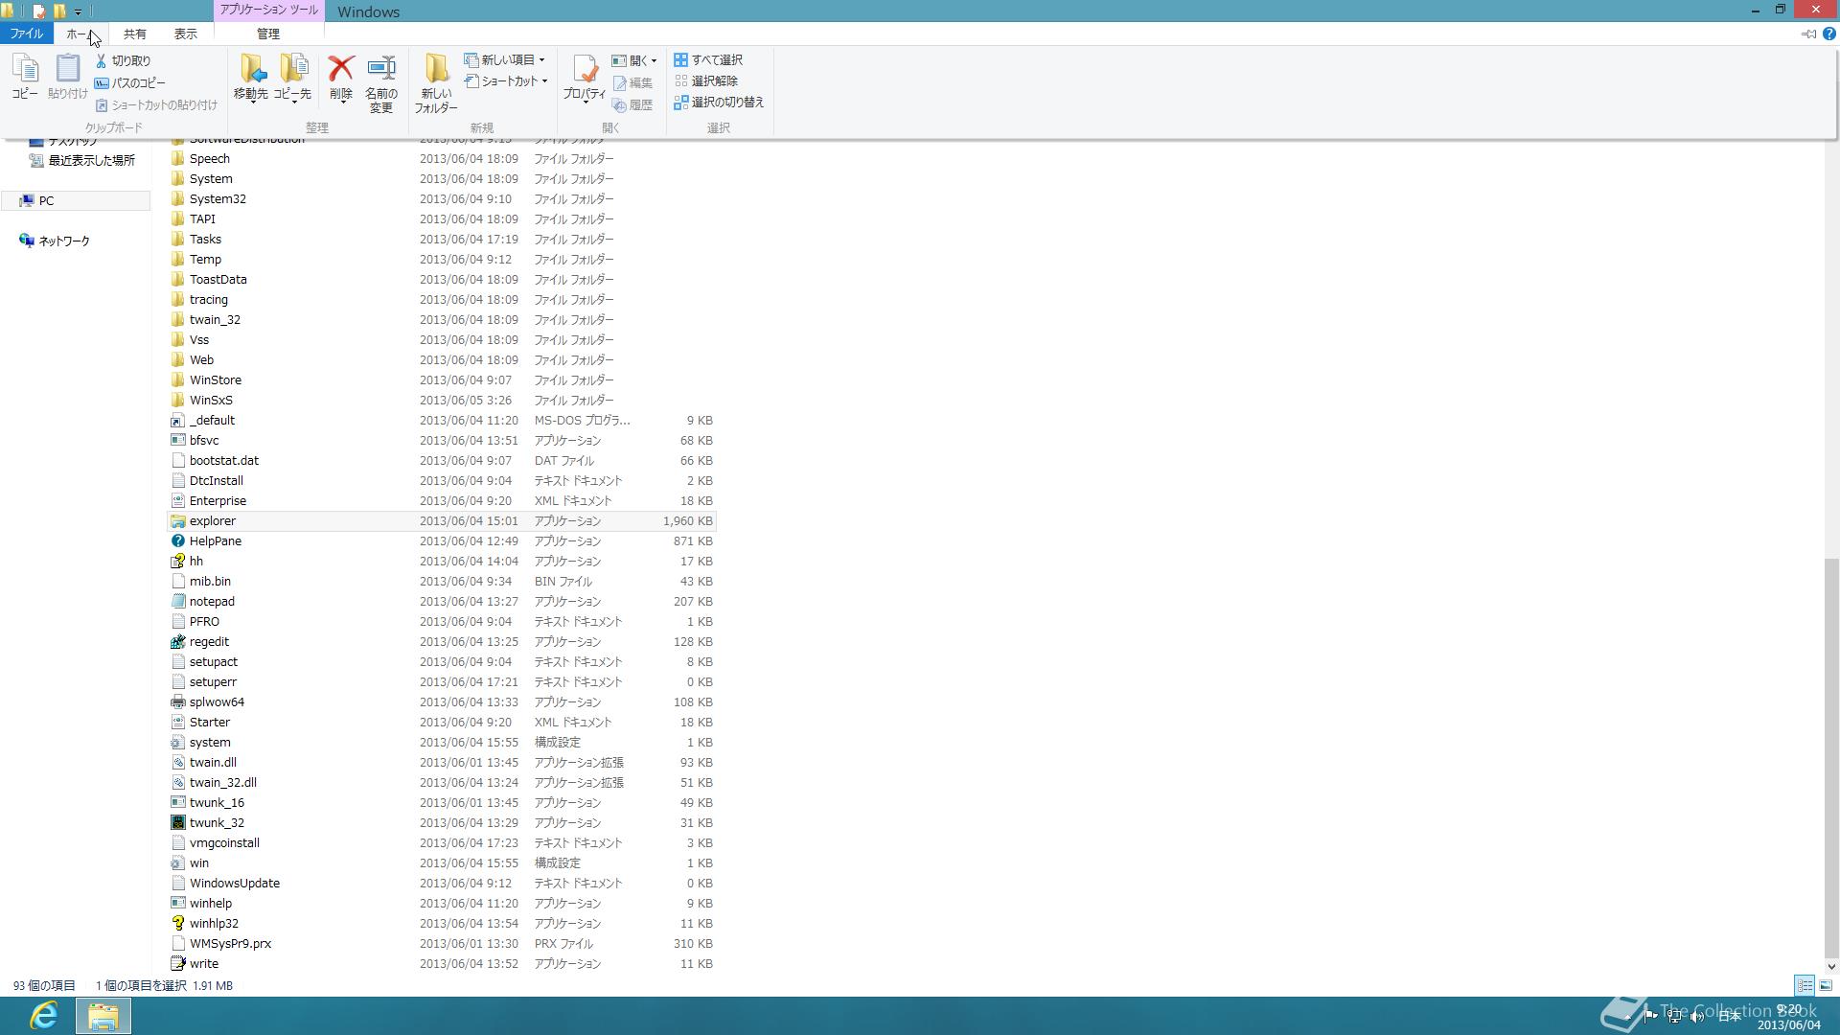This screenshot has width=1840, height=1035.
Task: Expand Open (開く) dropdown arrow
Action: (x=654, y=60)
